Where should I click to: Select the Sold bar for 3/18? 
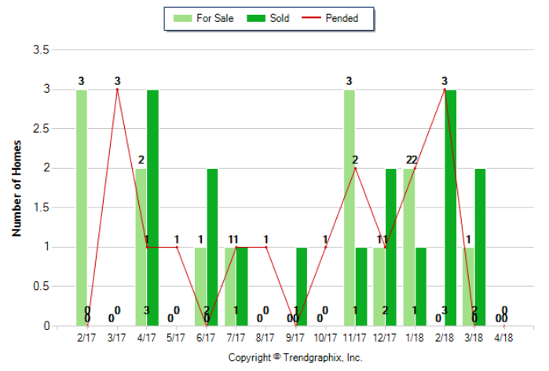tap(480, 247)
